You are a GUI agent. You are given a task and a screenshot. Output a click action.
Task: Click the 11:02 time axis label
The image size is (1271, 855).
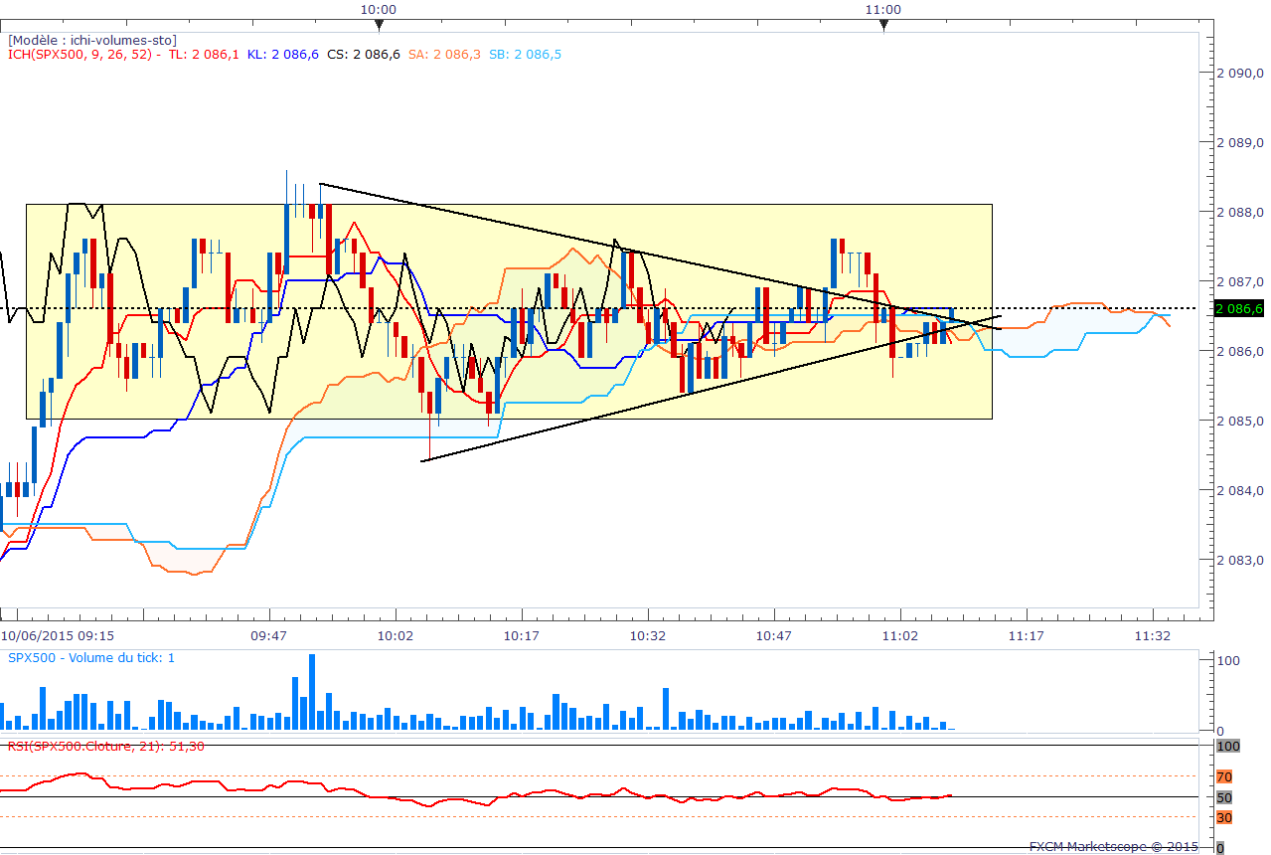pos(899,634)
